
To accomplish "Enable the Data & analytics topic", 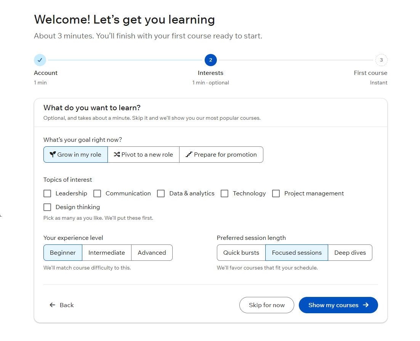I will 161,193.
